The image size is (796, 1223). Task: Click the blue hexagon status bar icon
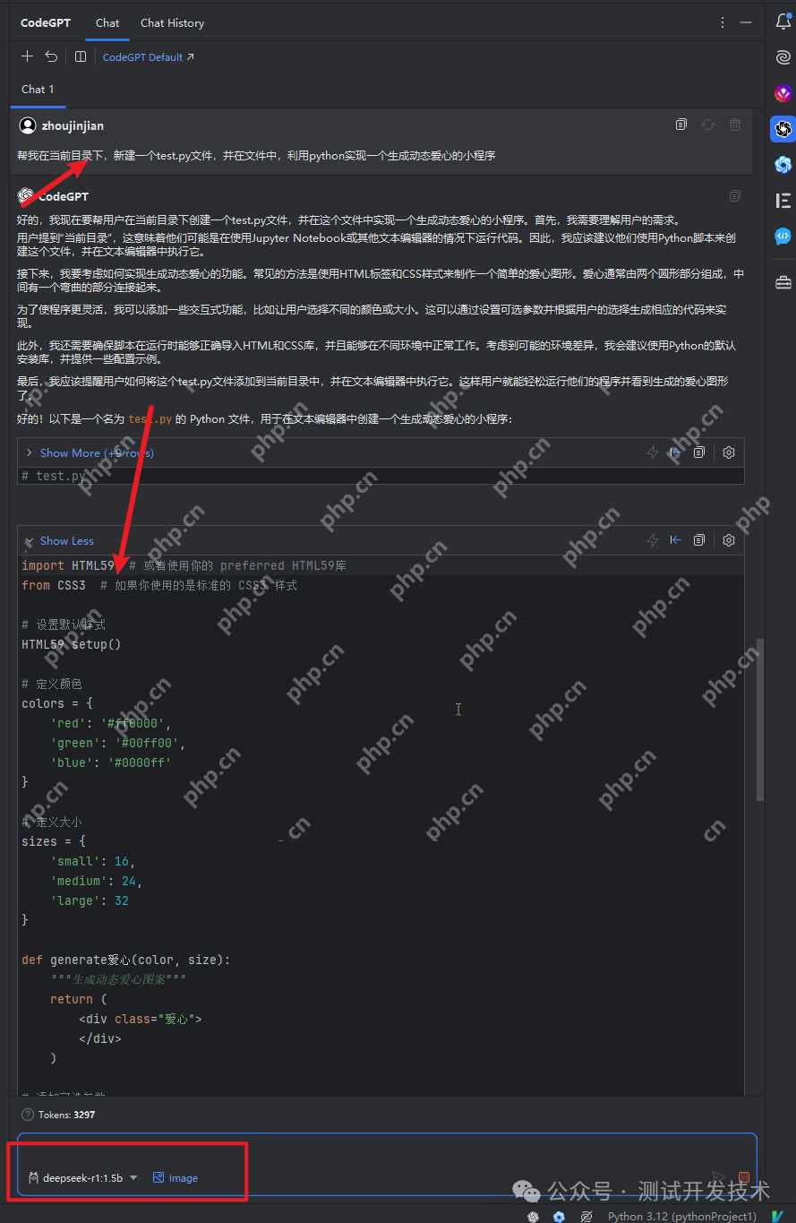pos(560,1216)
